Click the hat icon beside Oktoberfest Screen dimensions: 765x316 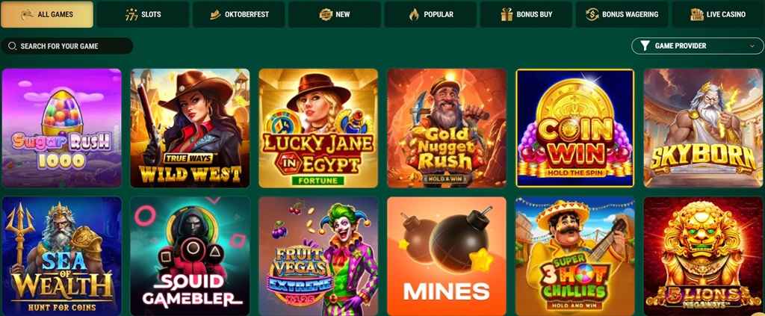pos(215,15)
